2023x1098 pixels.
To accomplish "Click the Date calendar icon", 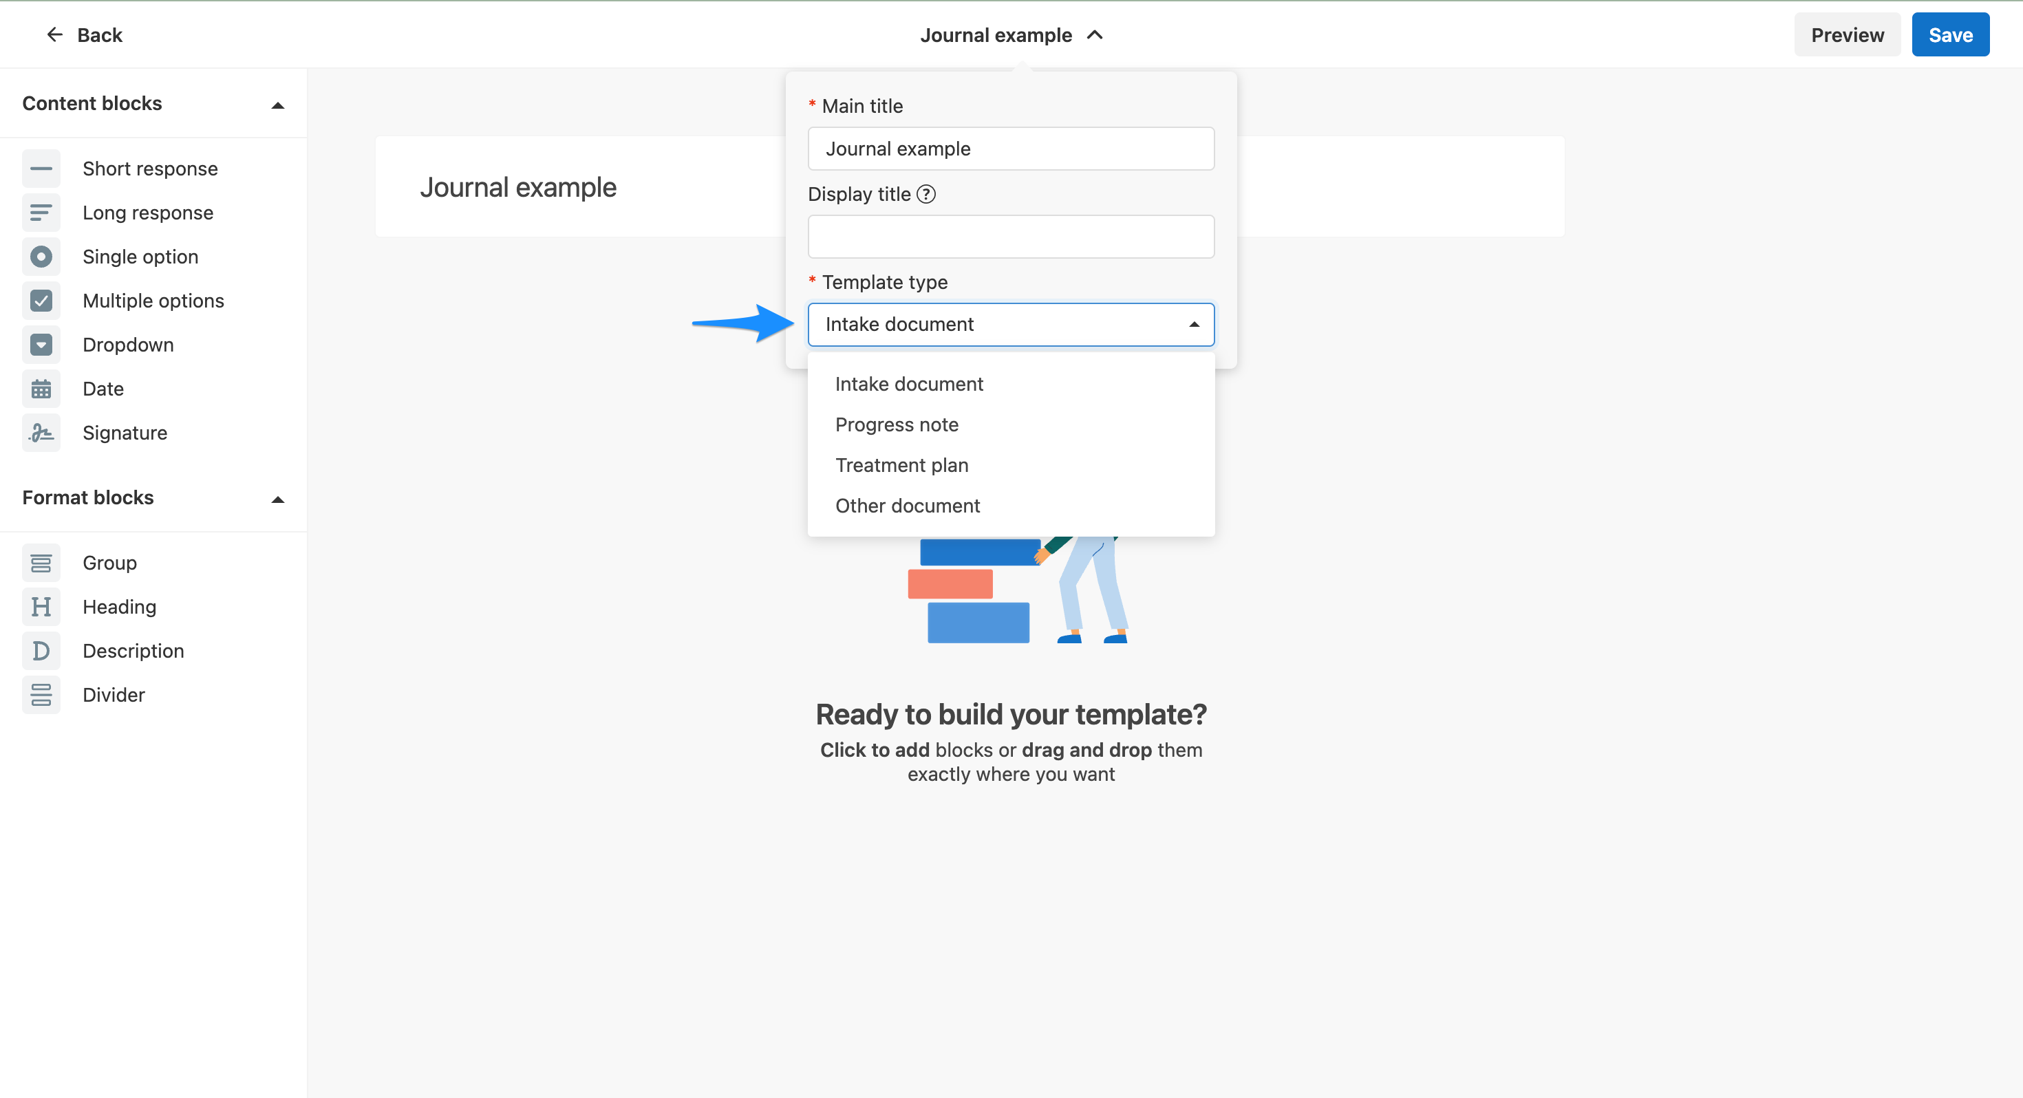I will (41, 389).
